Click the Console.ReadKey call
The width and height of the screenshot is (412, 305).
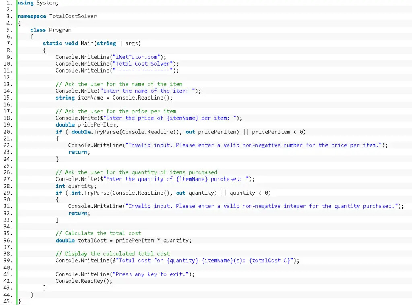[83, 281]
